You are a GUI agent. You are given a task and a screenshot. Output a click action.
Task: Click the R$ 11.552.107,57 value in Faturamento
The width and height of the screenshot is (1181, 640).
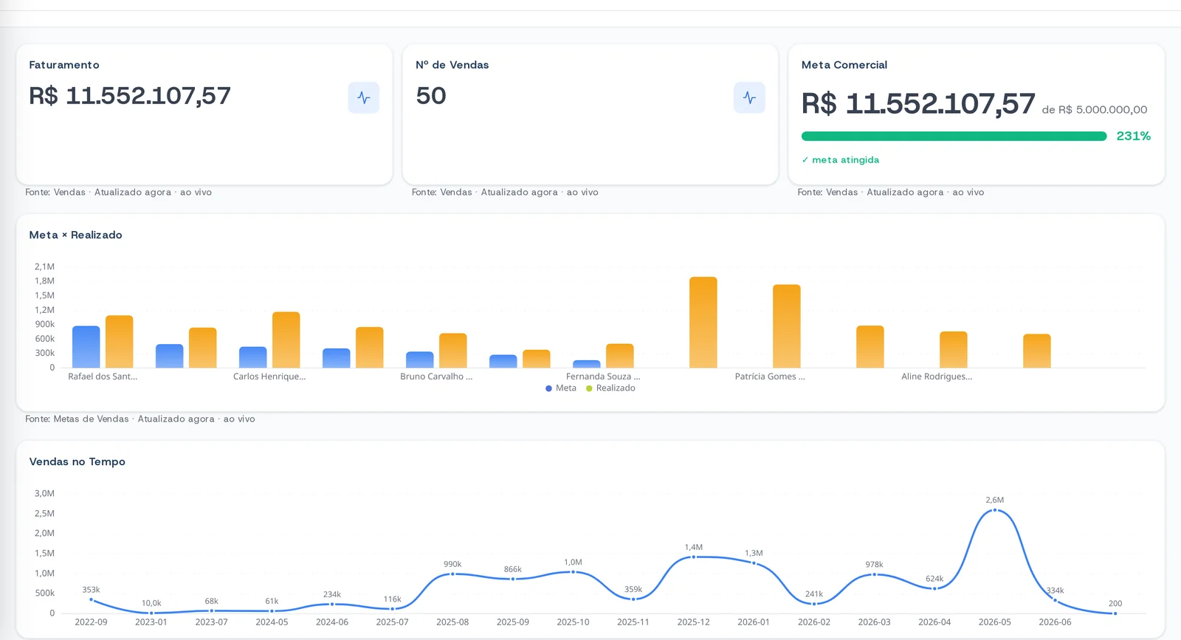pyautogui.click(x=130, y=96)
